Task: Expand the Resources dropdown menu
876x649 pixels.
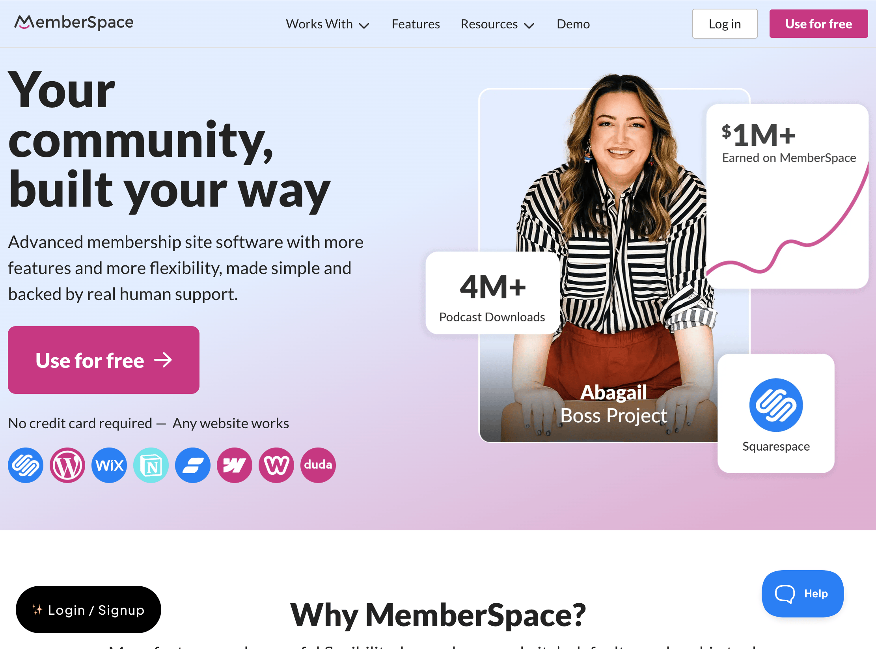Action: [x=498, y=24]
